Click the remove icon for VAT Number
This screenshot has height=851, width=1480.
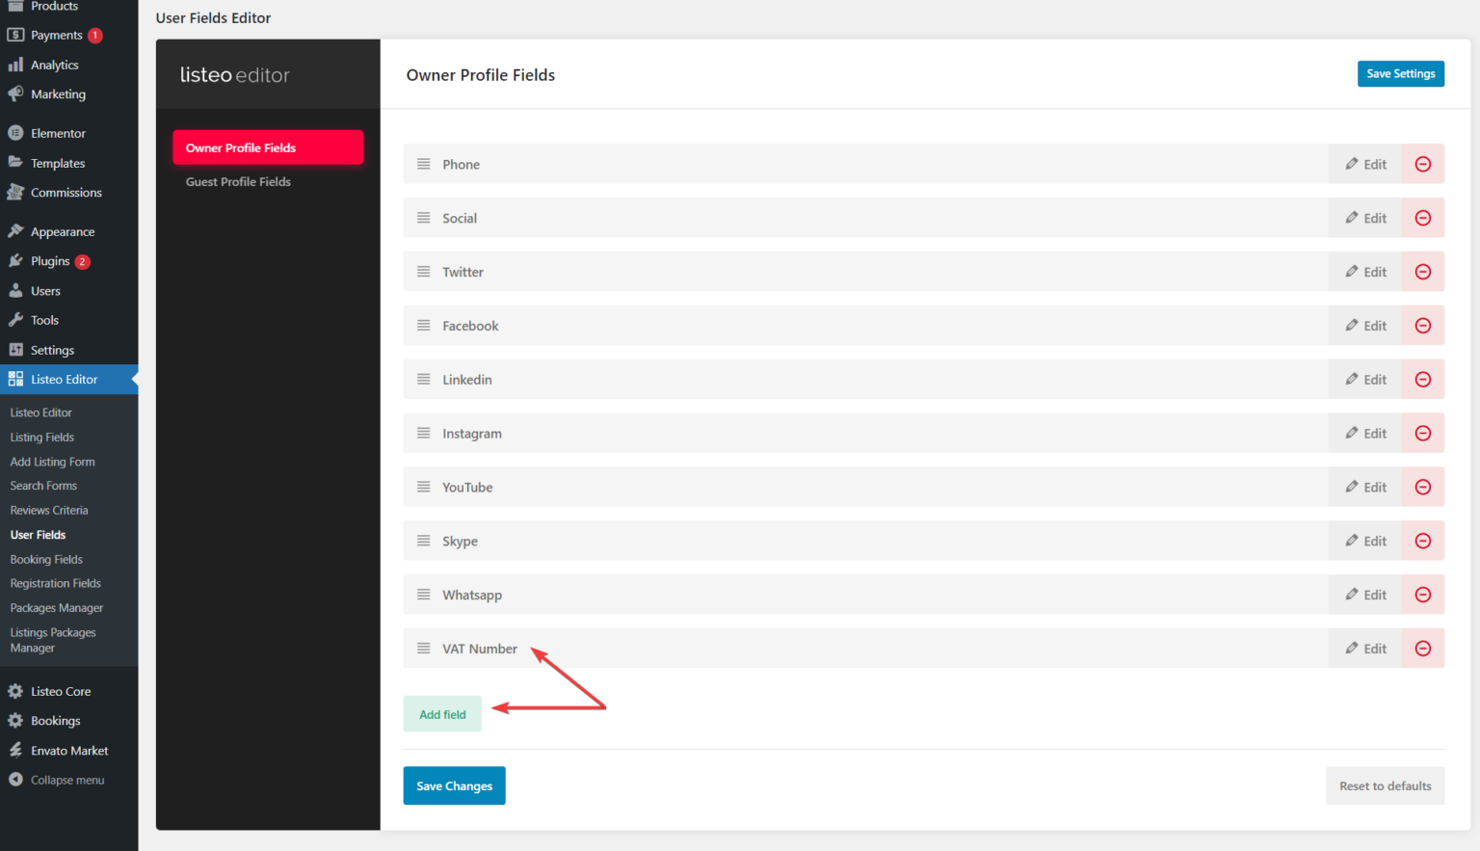[1422, 649]
